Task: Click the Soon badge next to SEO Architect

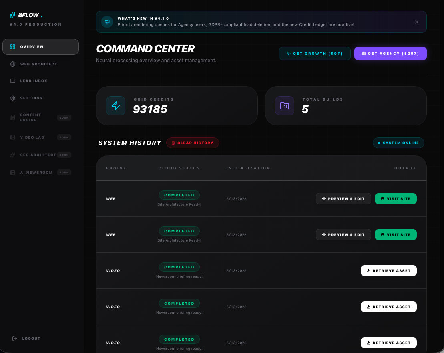Action: tap(64, 155)
